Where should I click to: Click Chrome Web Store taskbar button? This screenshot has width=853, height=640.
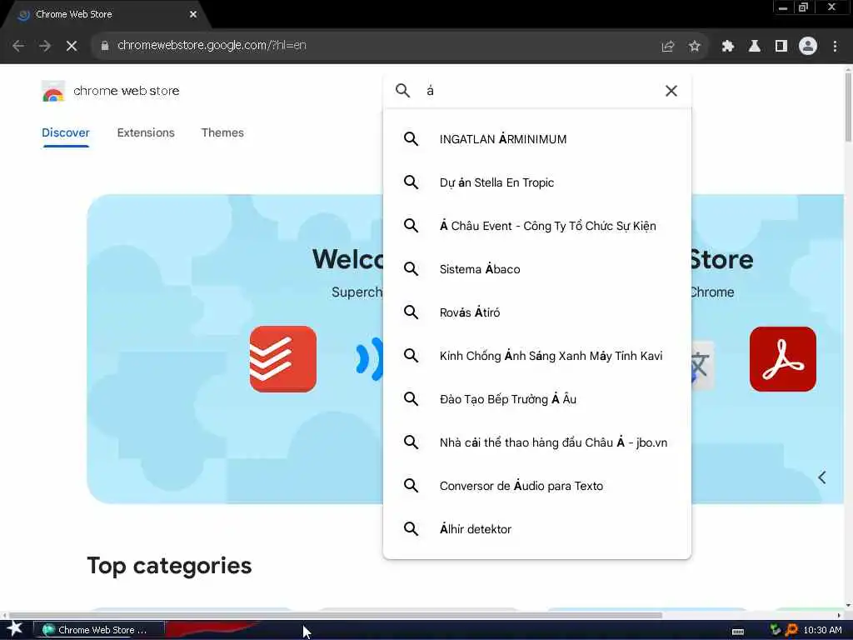(99, 630)
